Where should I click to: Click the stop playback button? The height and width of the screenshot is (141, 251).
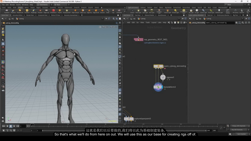[11, 126]
